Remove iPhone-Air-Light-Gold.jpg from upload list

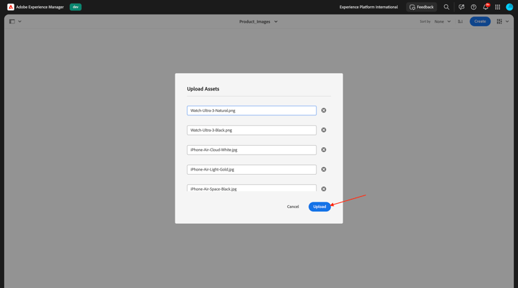[324, 169]
